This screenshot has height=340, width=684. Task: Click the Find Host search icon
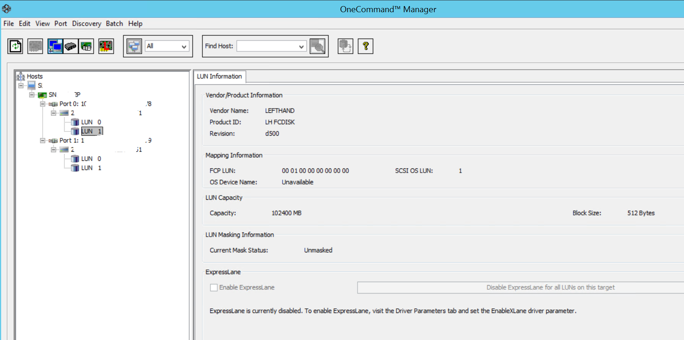[318, 47]
